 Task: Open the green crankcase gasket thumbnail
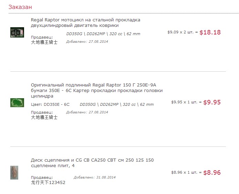point(17,103)
